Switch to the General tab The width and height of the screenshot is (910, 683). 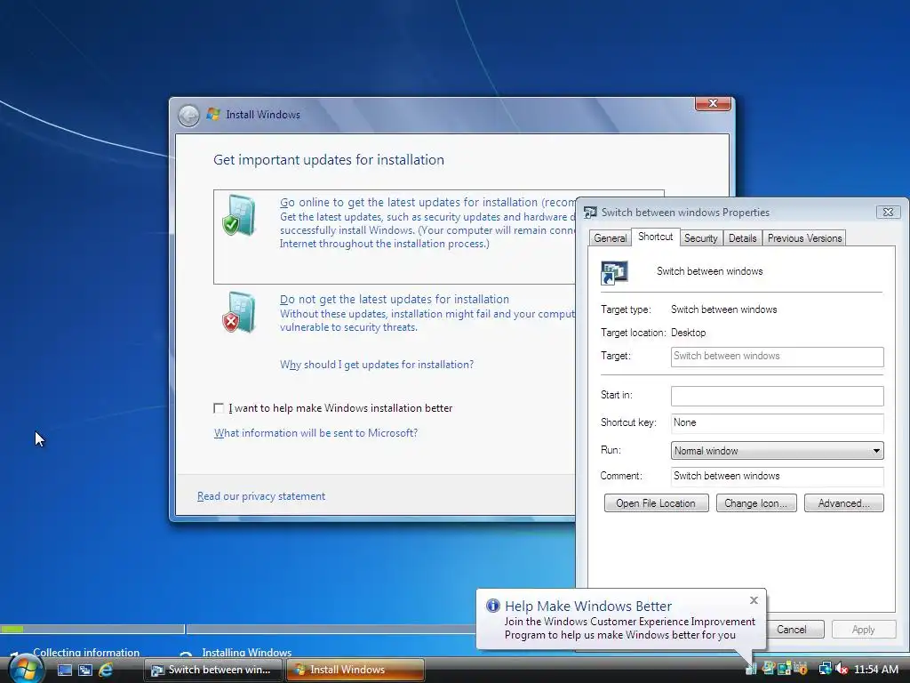(x=610, y=238)
